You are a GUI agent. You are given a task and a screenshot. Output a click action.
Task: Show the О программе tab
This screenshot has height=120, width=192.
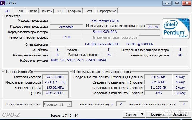click(106, 11)
